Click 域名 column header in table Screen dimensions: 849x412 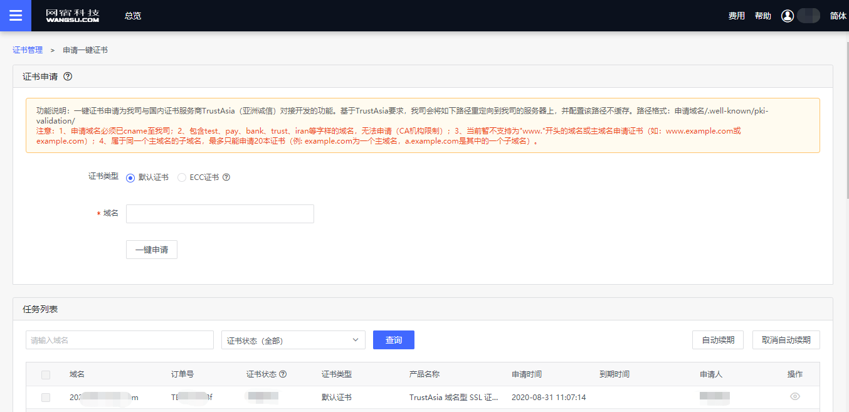point(77,374)
